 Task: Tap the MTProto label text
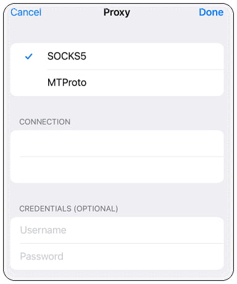(x=67, y=83)
